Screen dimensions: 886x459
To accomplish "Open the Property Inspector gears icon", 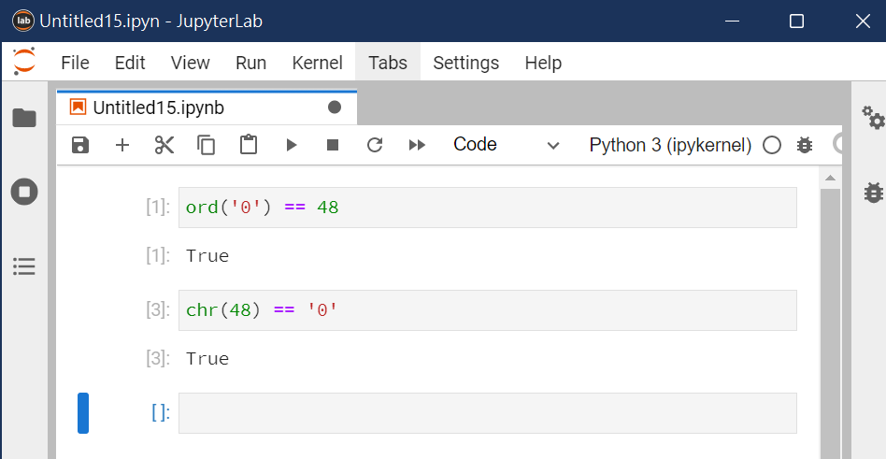I will click(873, 118).
